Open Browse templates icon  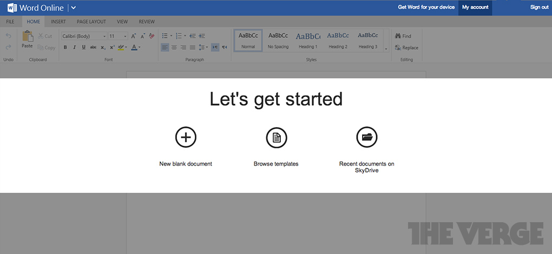click(x=276, y=138)
